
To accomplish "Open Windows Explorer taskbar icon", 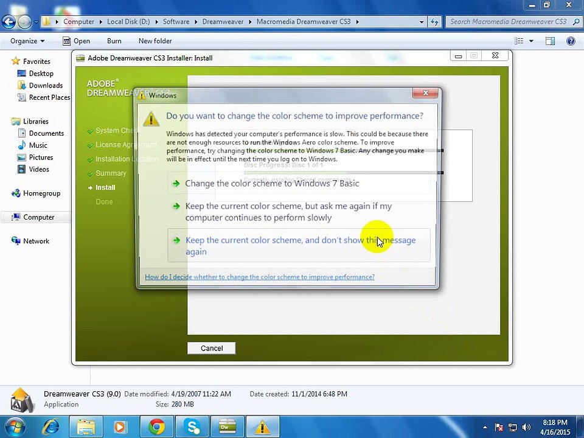I will coord(86,427).
